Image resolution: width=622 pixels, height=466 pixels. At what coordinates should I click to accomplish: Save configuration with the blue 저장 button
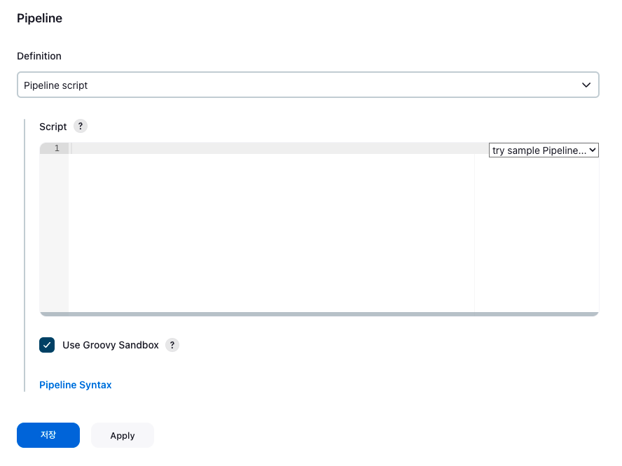coord(48,435)
